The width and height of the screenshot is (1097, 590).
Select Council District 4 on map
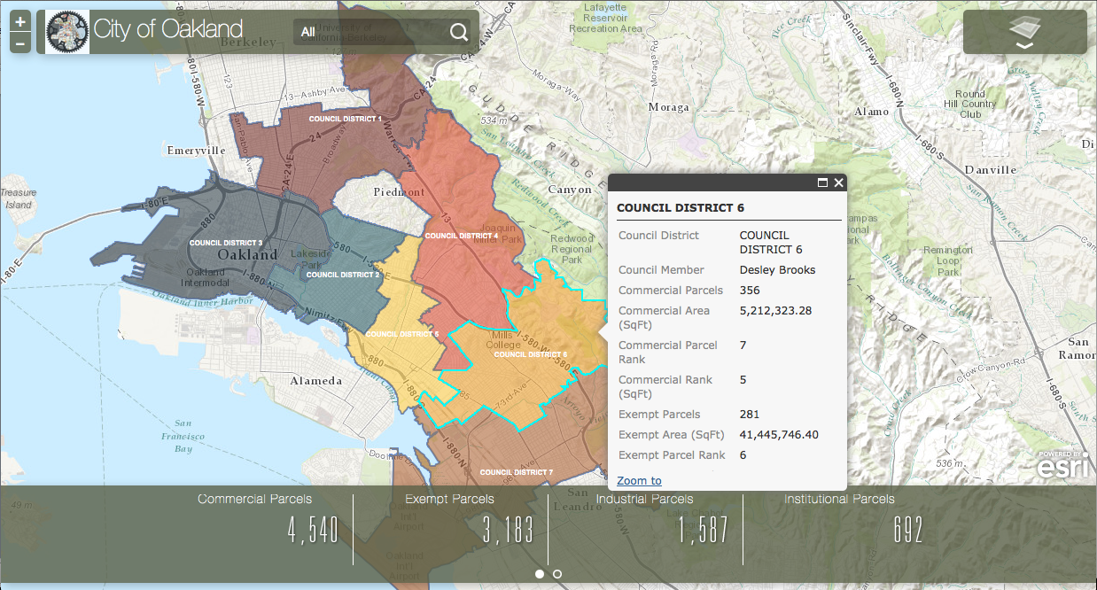pos(461,236)
